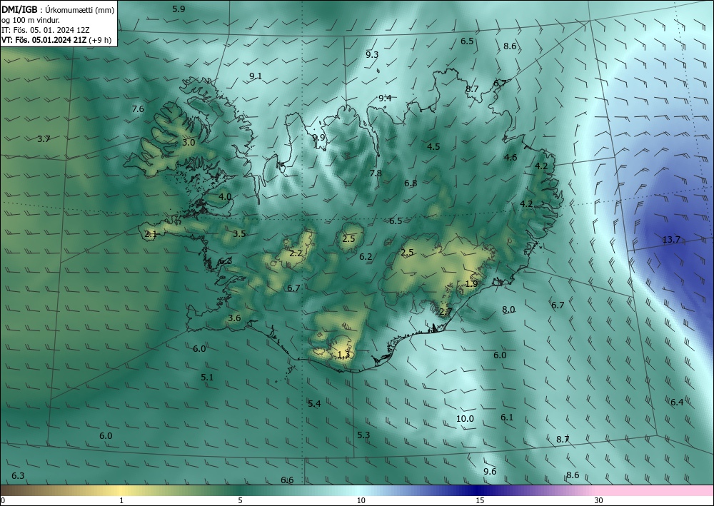Image resolution: width=714 pixels, height=506 pixels.
Task: Select the 3.0 value on the Westfjords
Action: click(x=188, y=142)
